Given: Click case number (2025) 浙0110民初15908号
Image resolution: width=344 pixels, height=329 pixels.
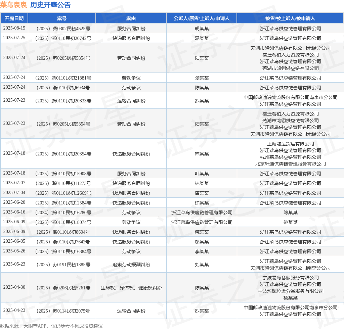Looking at the screenshot, I should coord(63,174).
